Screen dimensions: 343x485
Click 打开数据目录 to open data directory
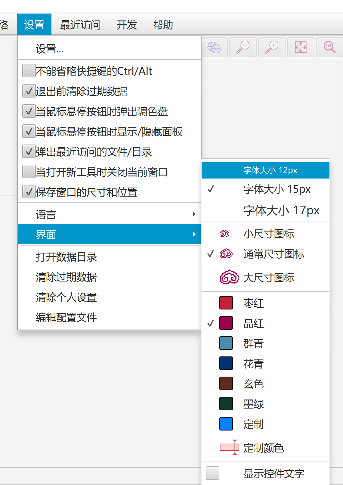click(66, 257)
